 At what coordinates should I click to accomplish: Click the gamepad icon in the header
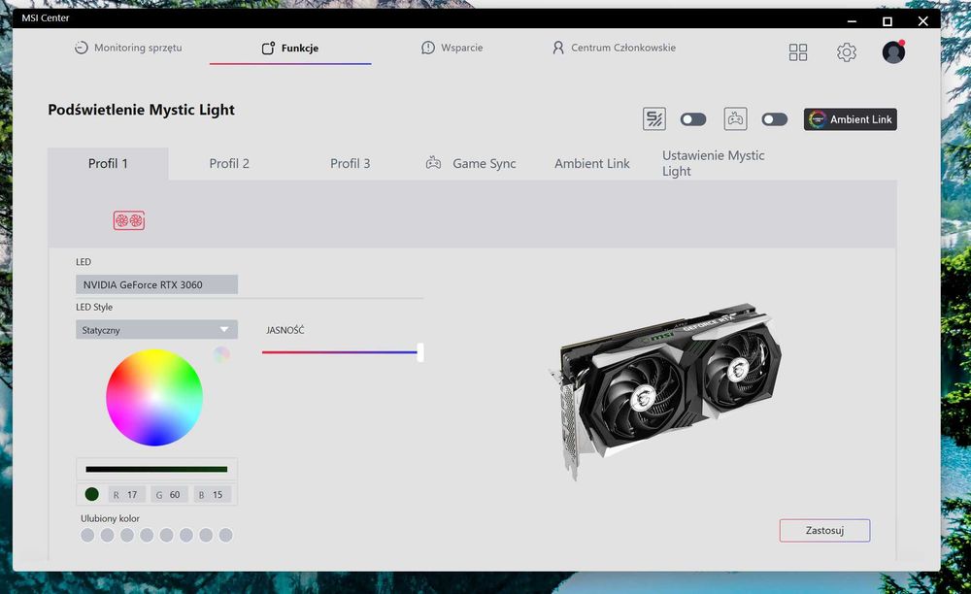[735, 118]
